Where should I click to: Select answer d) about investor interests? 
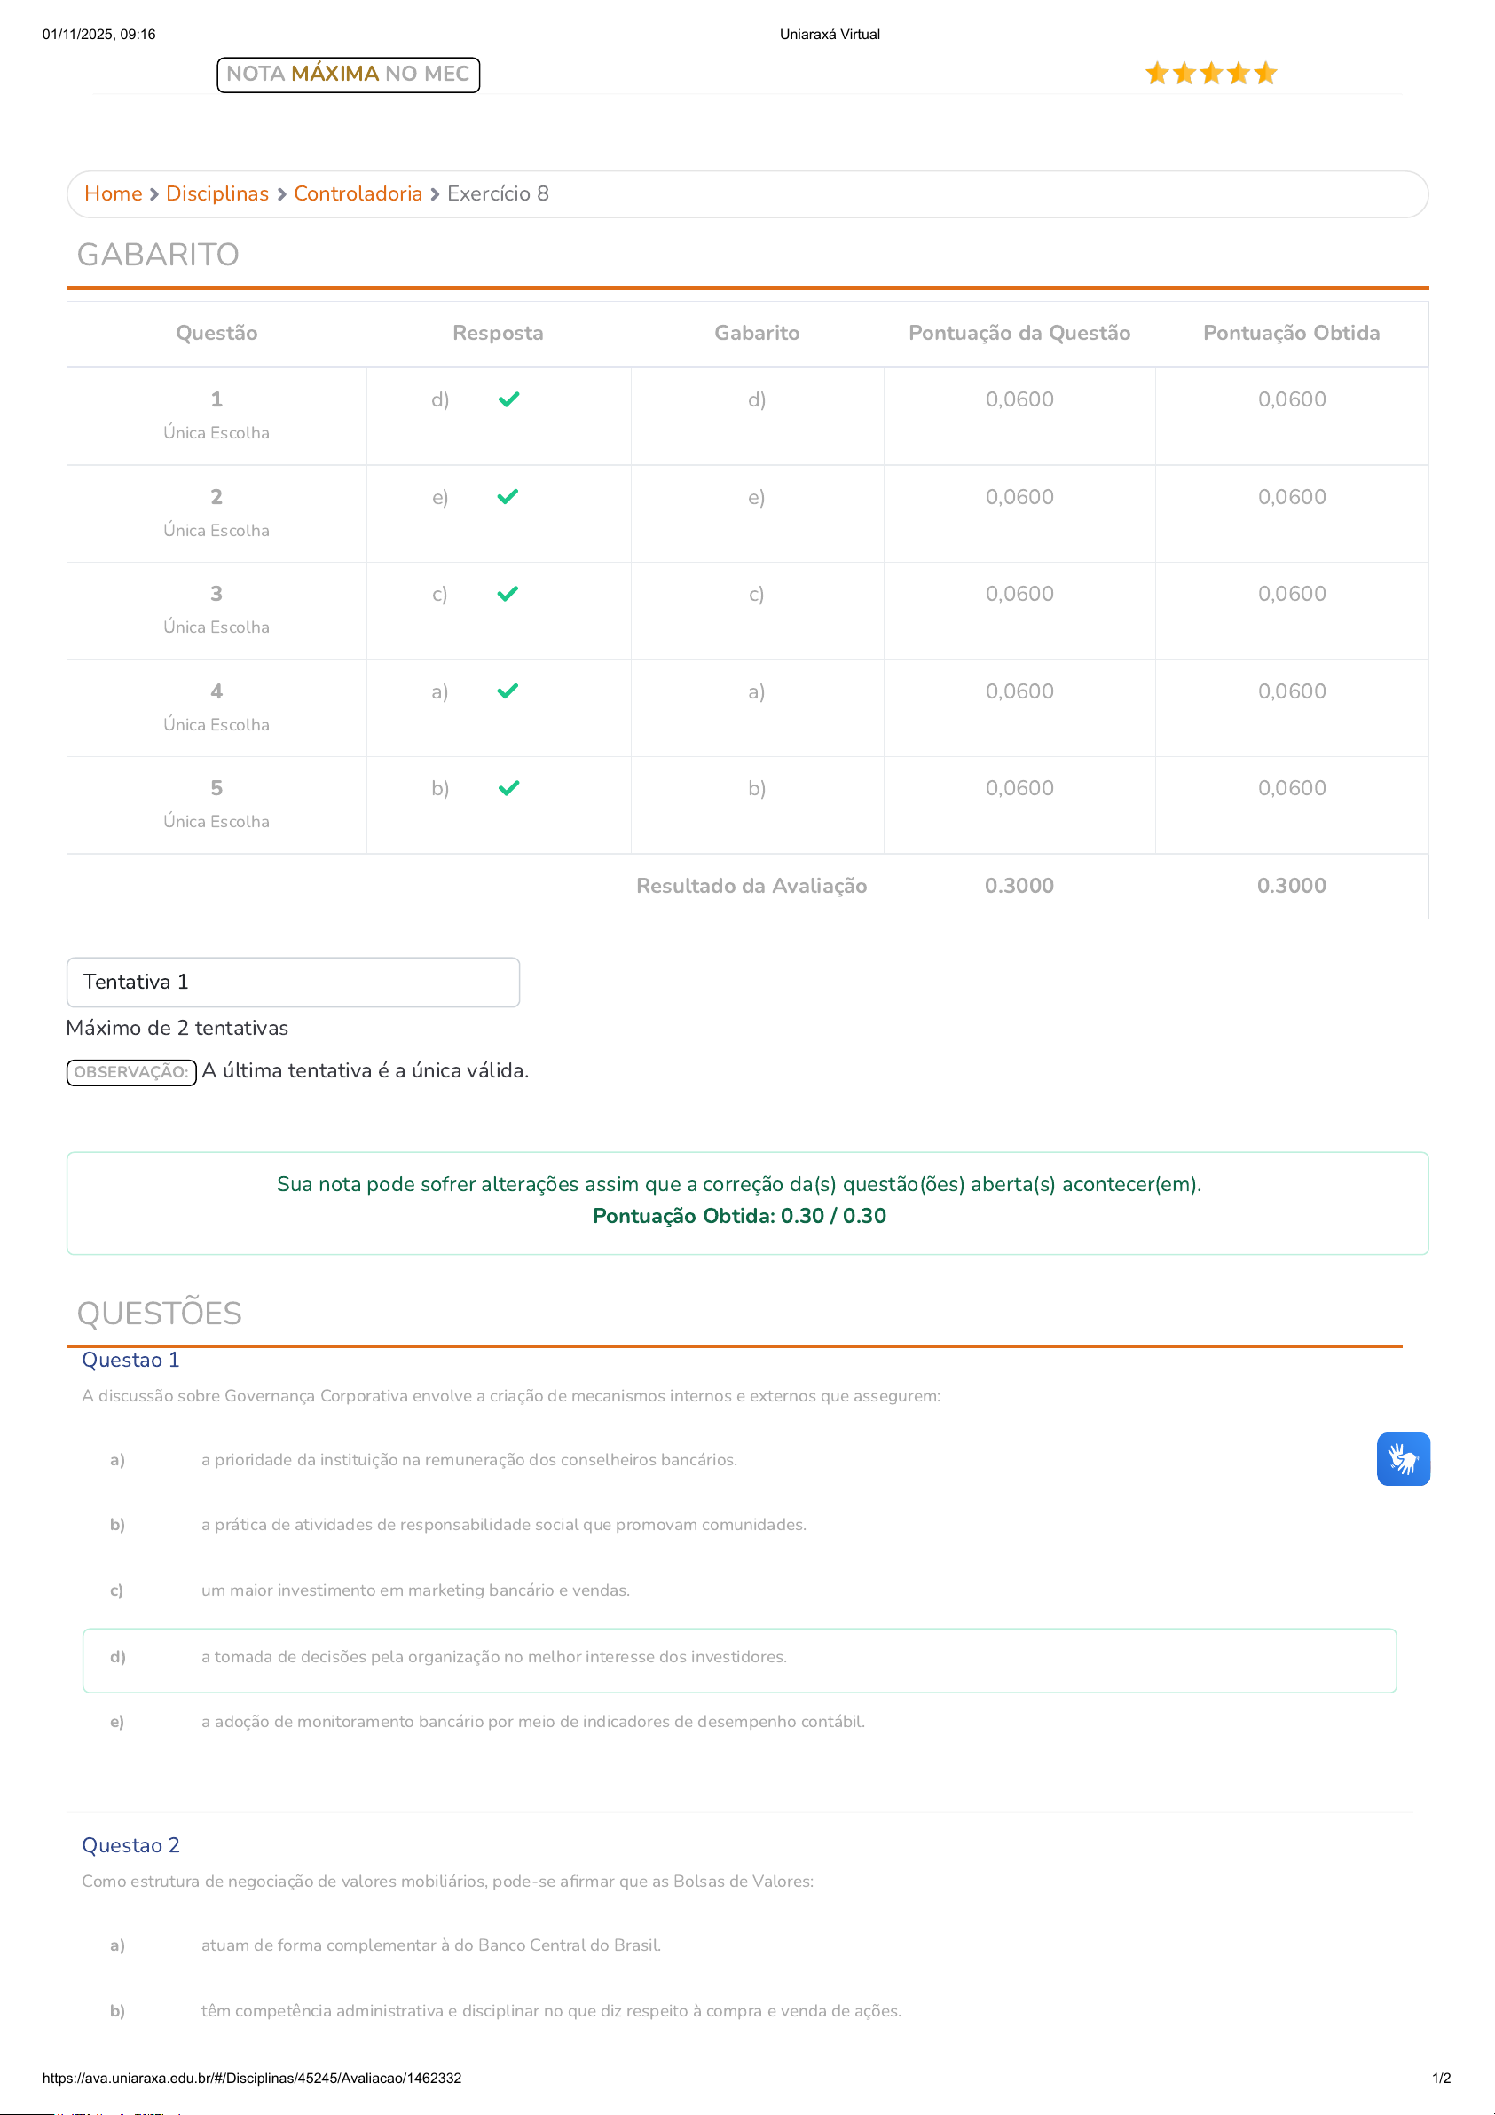tap(493, 1656)
